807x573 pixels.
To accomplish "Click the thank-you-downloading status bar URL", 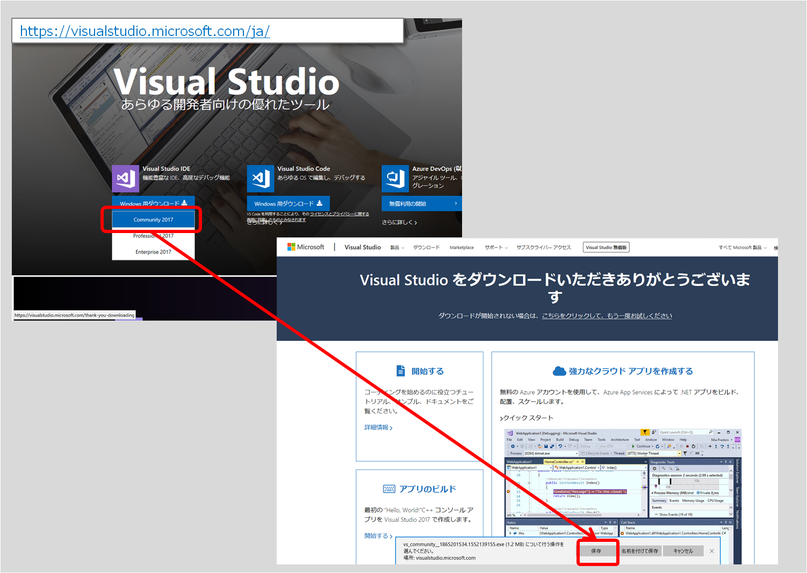I will 74,315.
